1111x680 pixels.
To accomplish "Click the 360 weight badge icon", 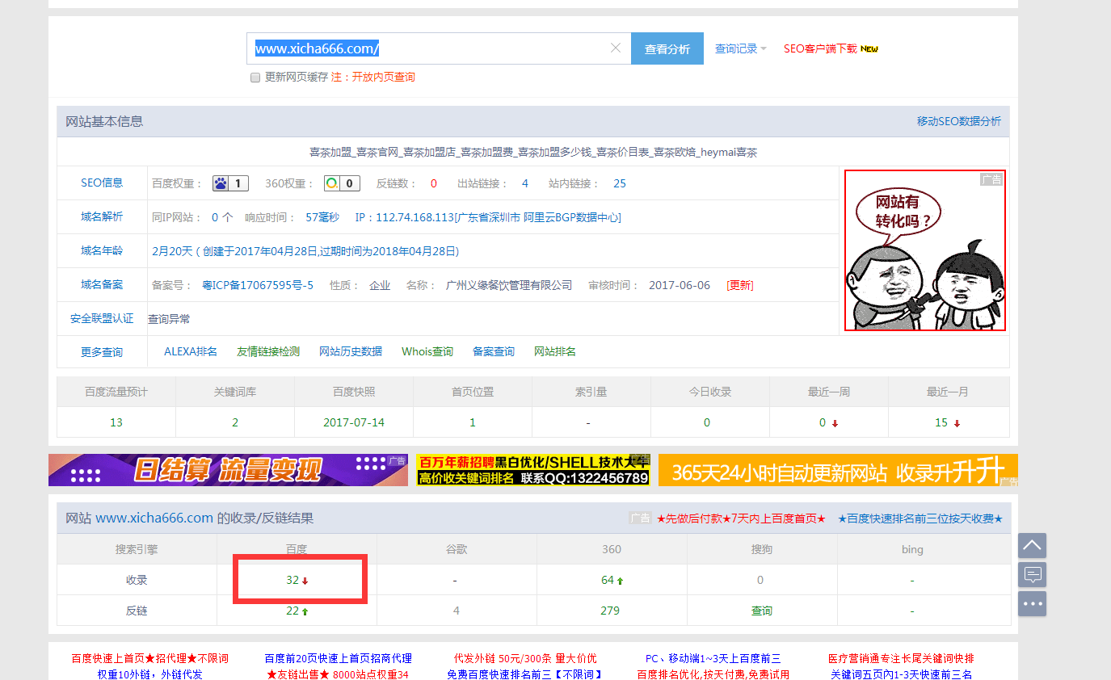I will pyautogui.click(x=342, y=183).
